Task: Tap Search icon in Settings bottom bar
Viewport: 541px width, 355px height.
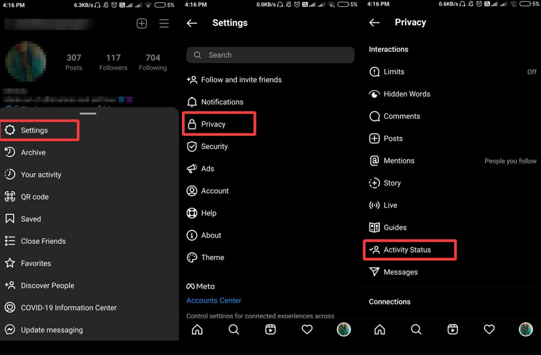Action: [234, 329]
